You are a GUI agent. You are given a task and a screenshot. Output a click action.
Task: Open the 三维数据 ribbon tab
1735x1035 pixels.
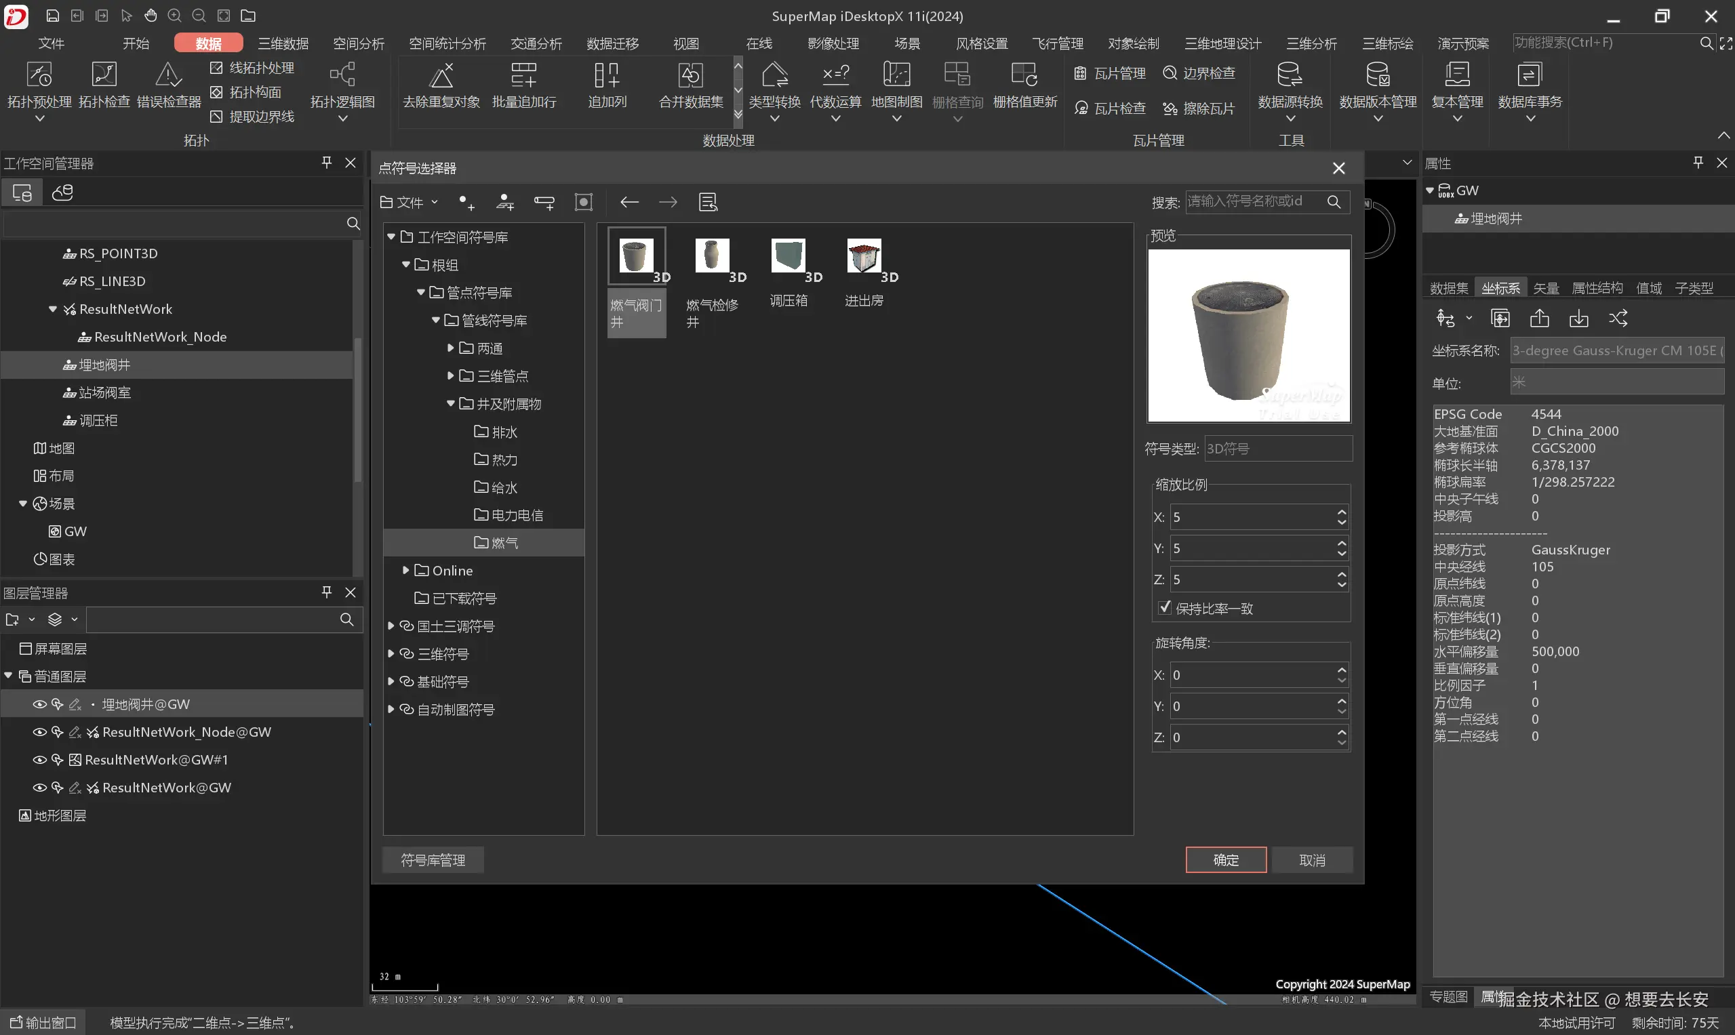click(x=283, y=43)
